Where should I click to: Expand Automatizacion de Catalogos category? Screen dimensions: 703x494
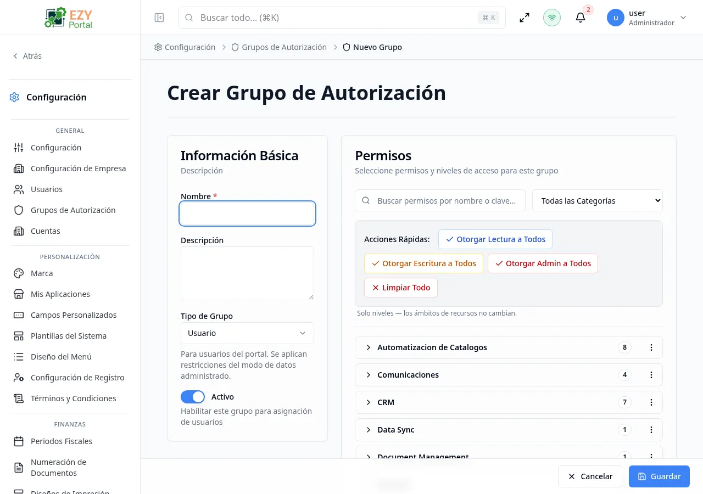[369, 347]
